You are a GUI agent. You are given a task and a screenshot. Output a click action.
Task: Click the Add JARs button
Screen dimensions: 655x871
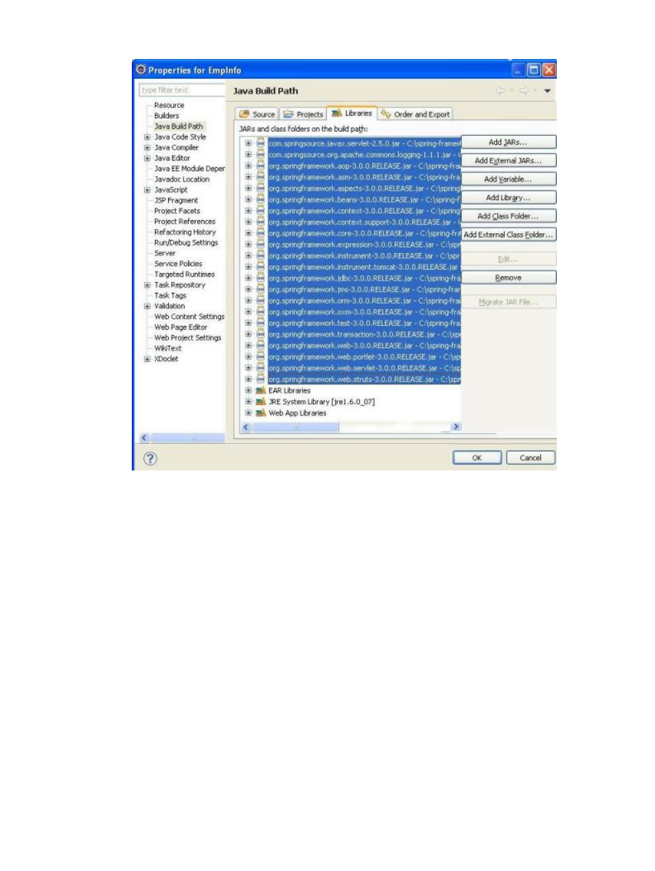[x=508, y=143]
